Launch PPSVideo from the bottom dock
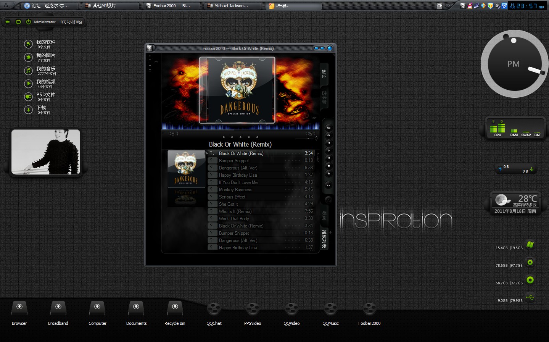Image resolution: width=549 pixels, height=342 pixels. [253, 313]
